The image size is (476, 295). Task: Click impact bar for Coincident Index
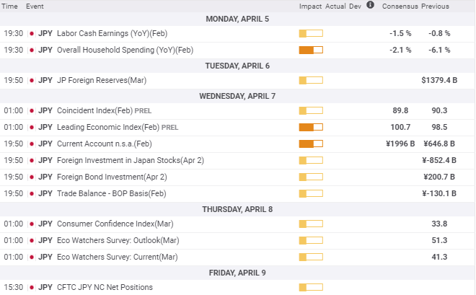(310, 110)
